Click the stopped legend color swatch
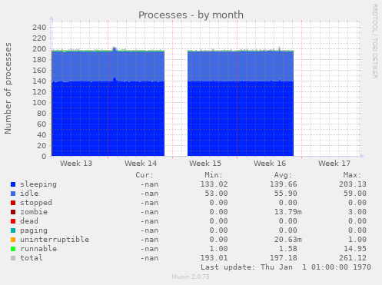This screenshot has width=382, height=285. click(x=13, y=203)
